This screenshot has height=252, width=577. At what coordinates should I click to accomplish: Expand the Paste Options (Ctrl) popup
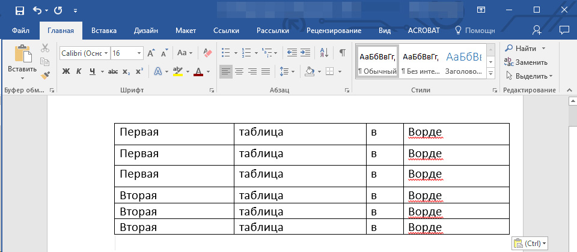point(530,243)
